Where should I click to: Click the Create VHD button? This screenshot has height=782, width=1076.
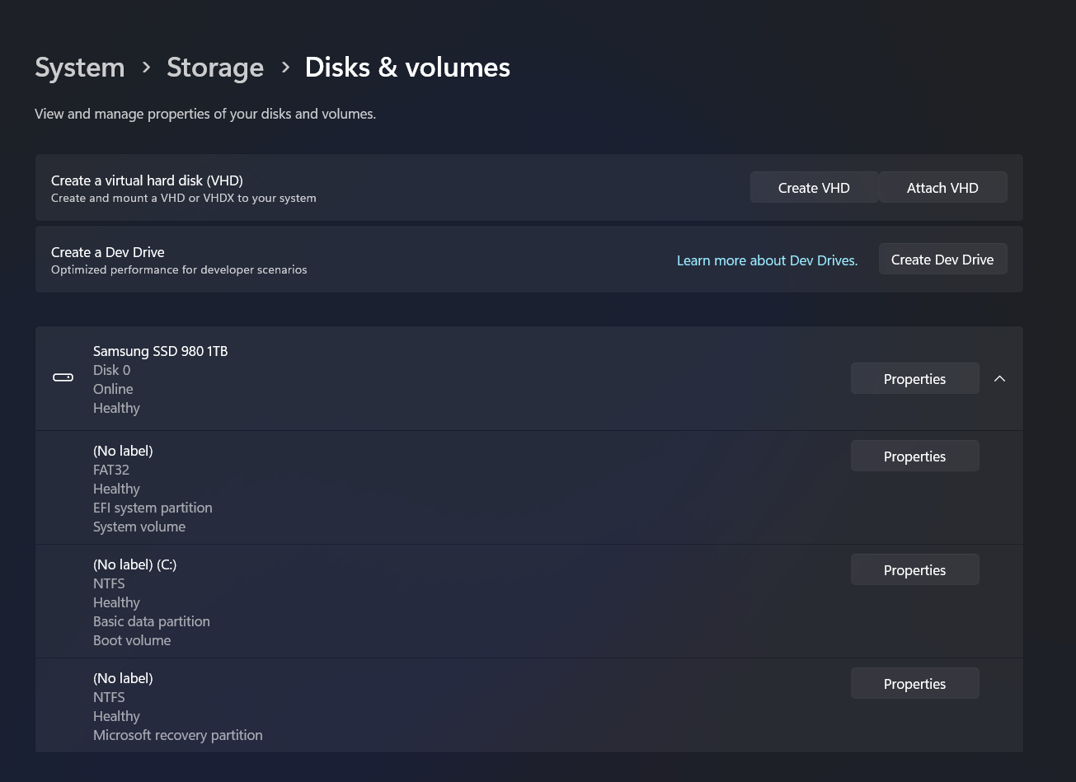(814, 187)
